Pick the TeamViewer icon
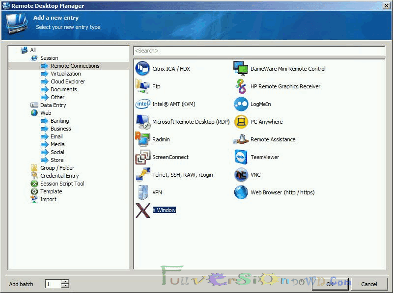Image resolution: width=394 pixels, height=294 pixels. point(241,157)
